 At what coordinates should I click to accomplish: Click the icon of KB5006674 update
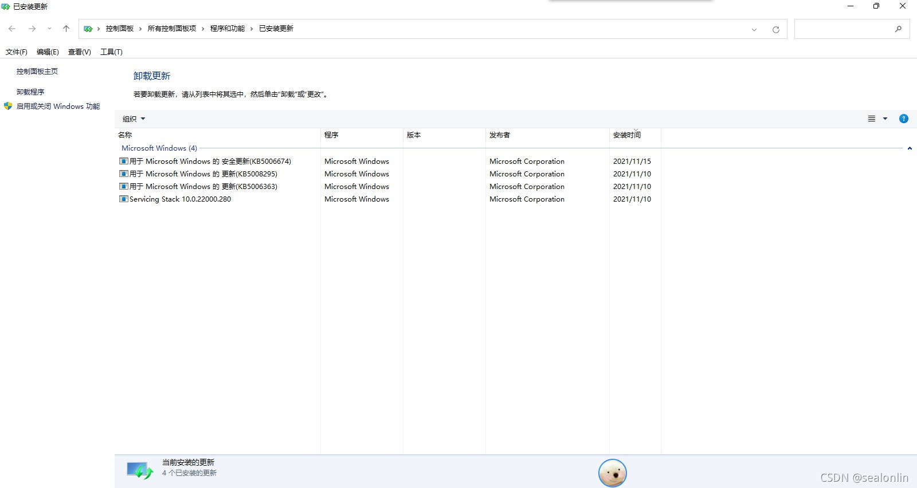tap(123, 162)
